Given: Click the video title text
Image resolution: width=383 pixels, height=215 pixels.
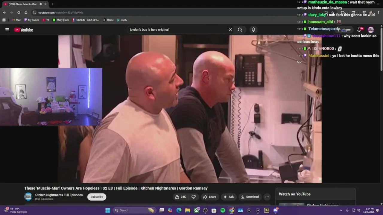Looking at the screenshot, I should tap(116, 188).
